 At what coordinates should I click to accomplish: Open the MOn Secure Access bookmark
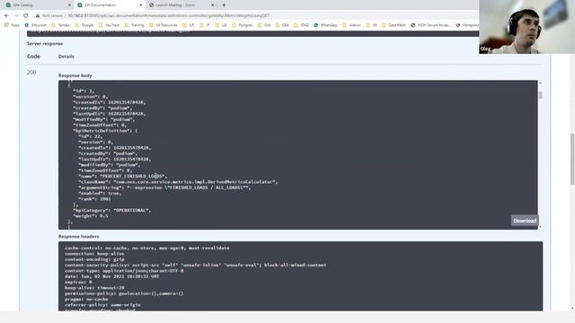click(429, 25)
